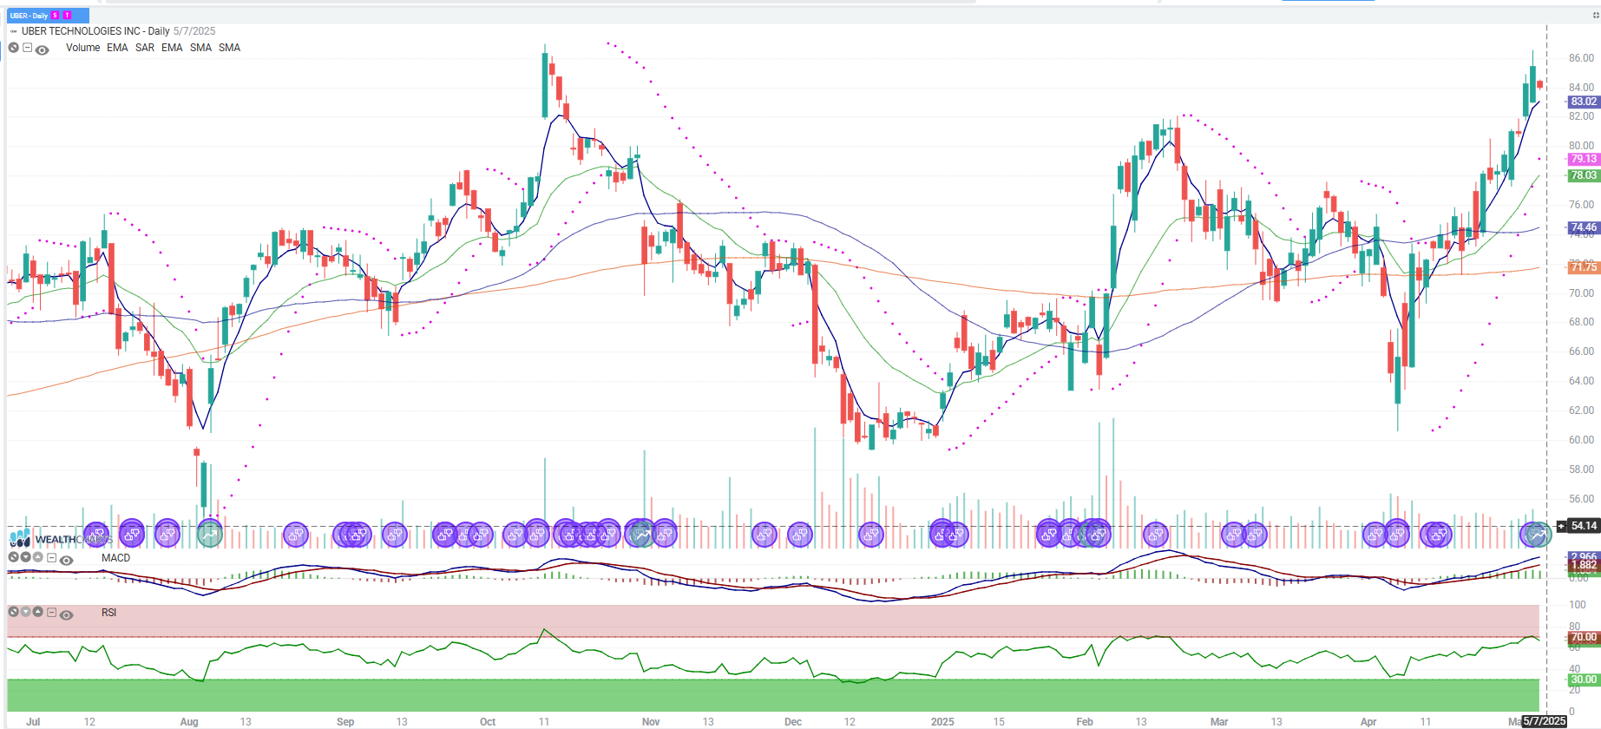Remove the MACD panel via its slash-circle icon
Viewport: 1601px width, 729px height.
14,557
